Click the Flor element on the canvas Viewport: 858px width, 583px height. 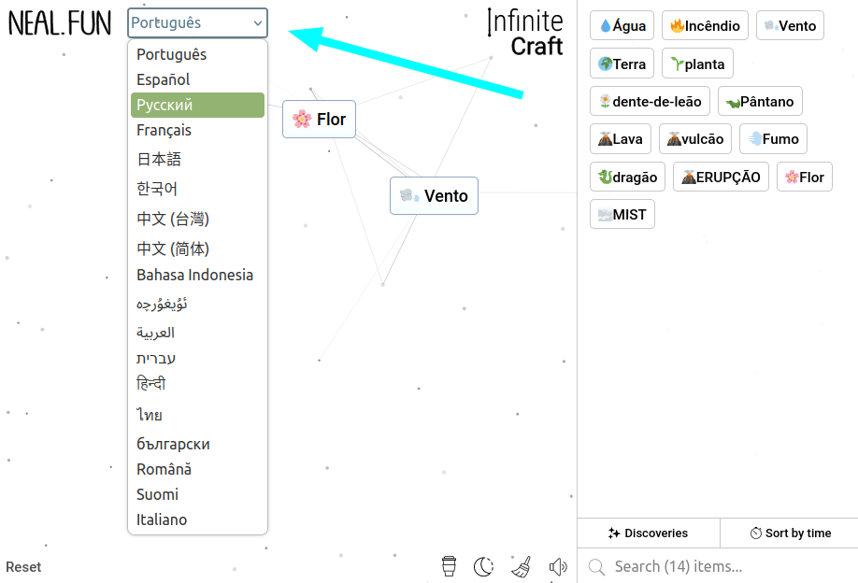coord(319,120)
